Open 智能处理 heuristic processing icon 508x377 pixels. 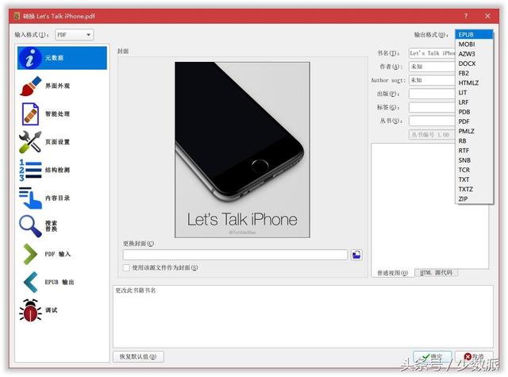(x=30, y=114)
